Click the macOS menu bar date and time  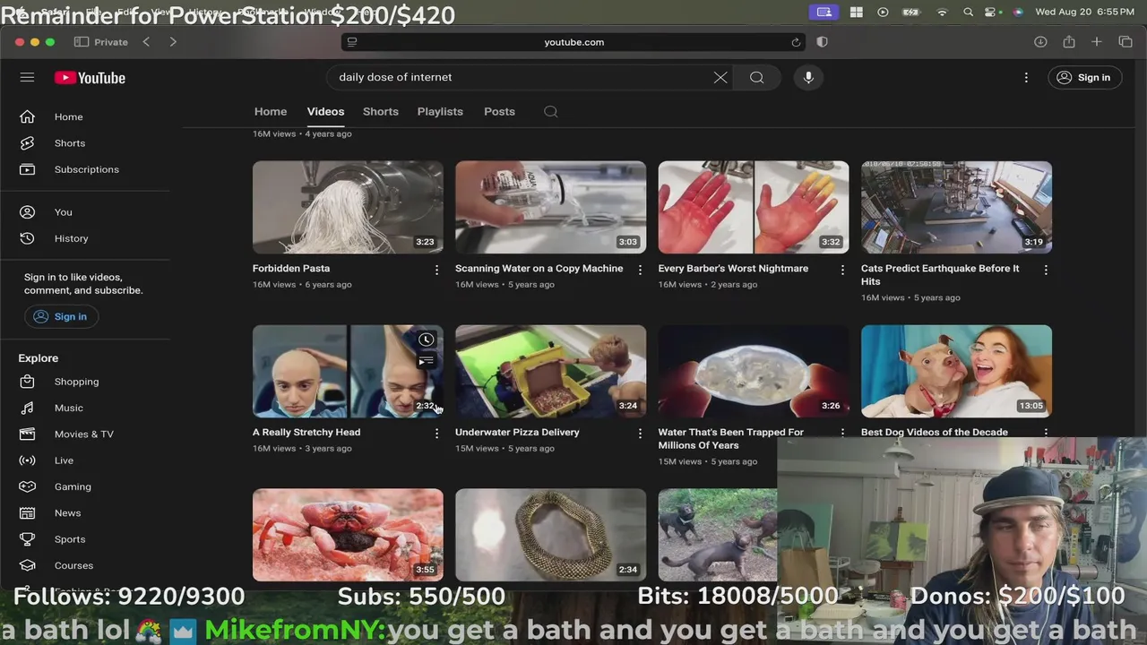1084,13
